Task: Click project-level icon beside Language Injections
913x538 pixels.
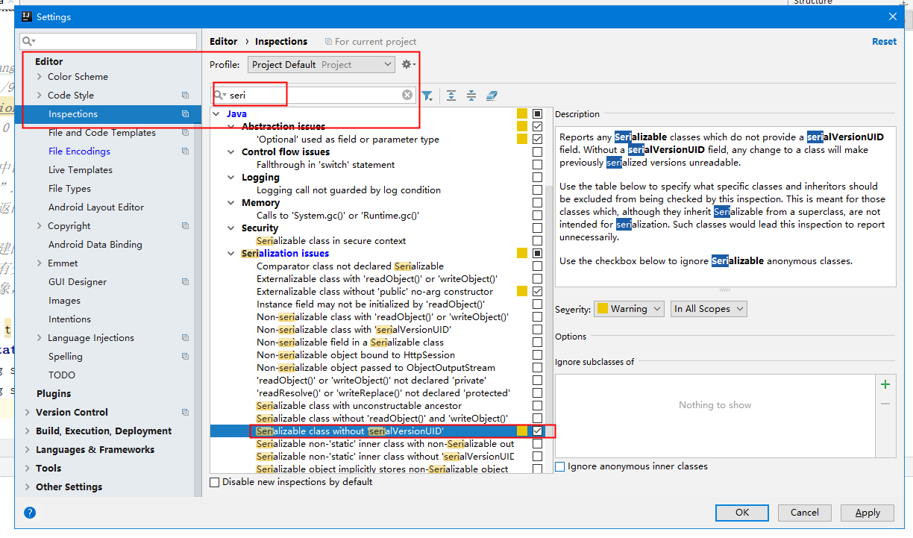Action: click(185, 338)
